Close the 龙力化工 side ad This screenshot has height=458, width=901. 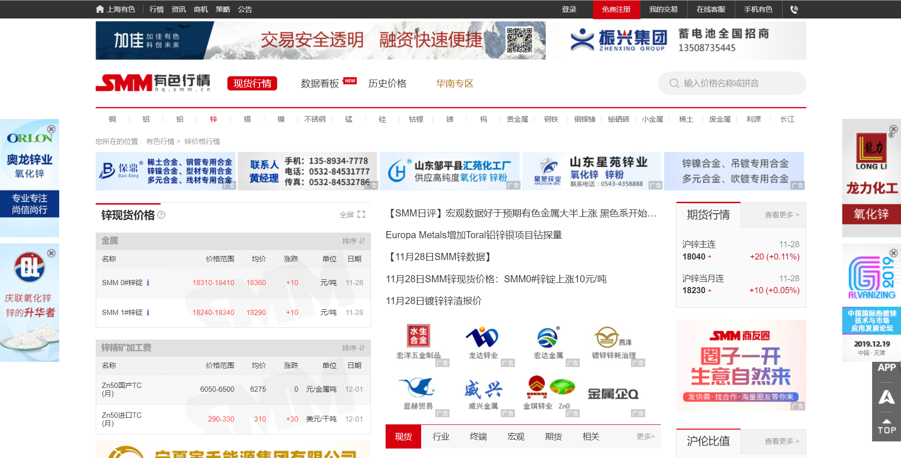click(x=893, y=129)
